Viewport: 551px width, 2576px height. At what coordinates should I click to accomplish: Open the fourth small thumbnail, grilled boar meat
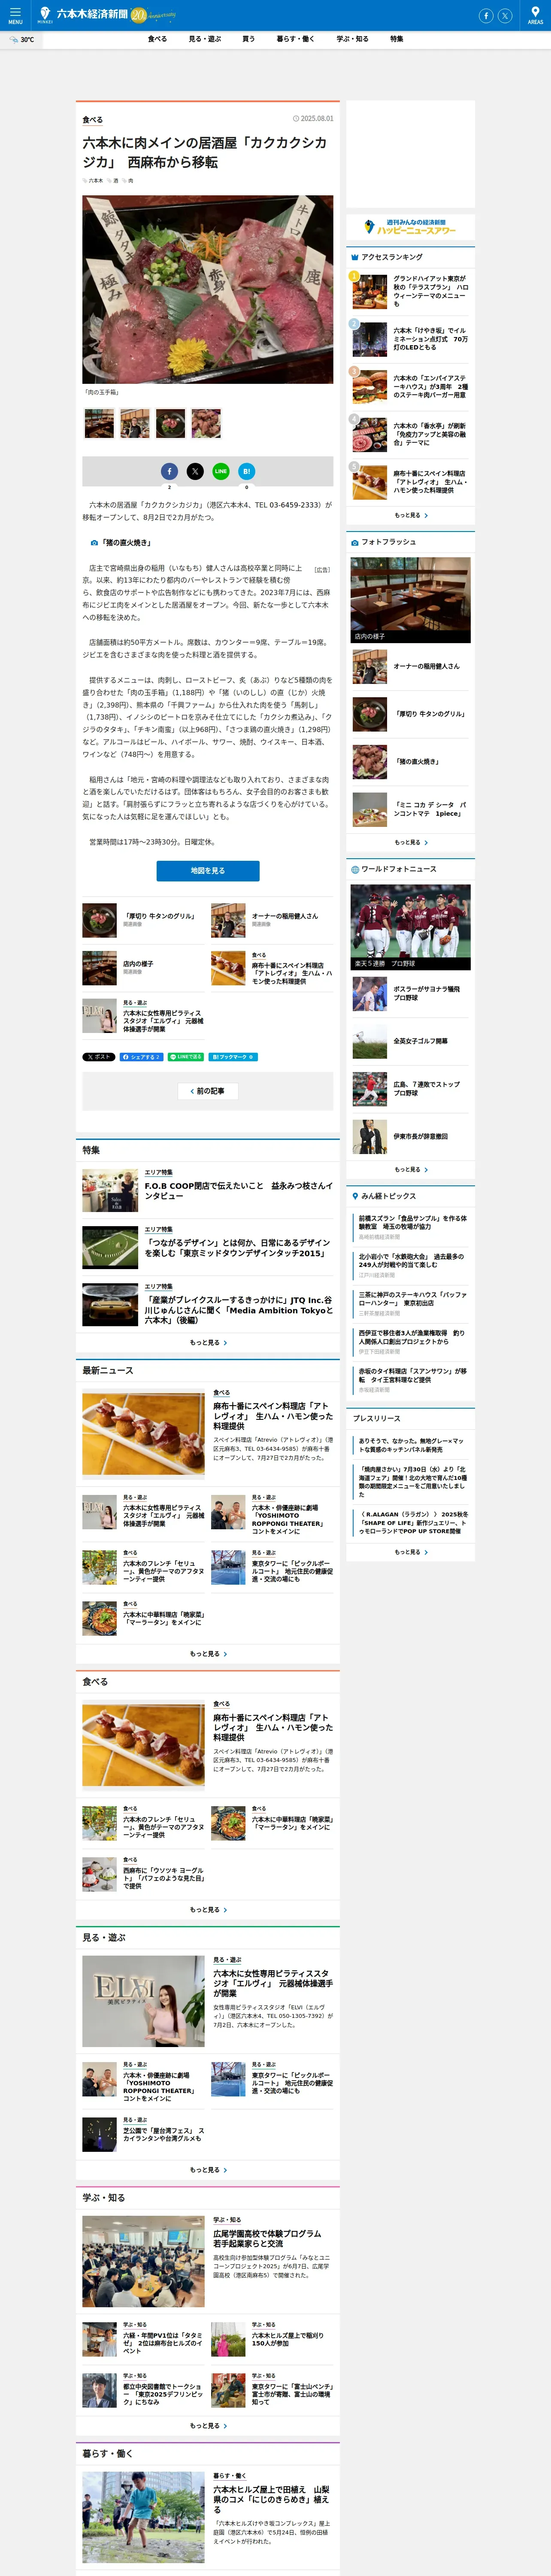(x=206, y=423)
